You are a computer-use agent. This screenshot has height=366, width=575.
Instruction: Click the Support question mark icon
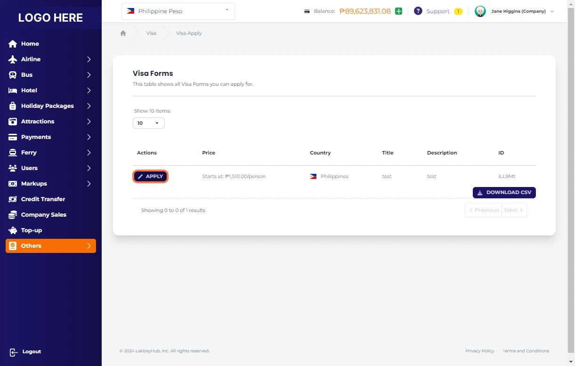click(x=418, y=11)
